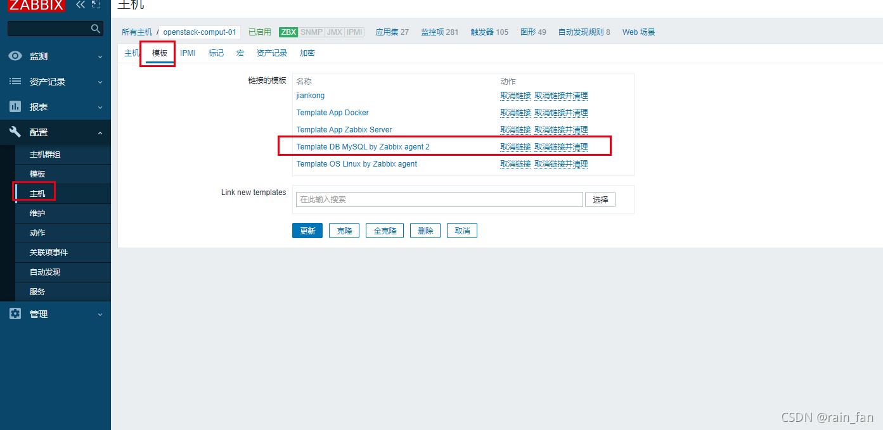Open 动作 in the sidebar
This screenshot has width=883, height=430.
click(37, 233)
